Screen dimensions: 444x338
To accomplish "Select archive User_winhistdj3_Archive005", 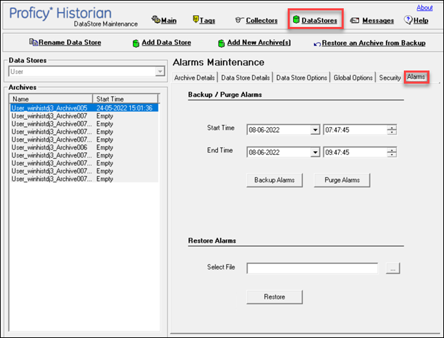I will tap(49, 108).
